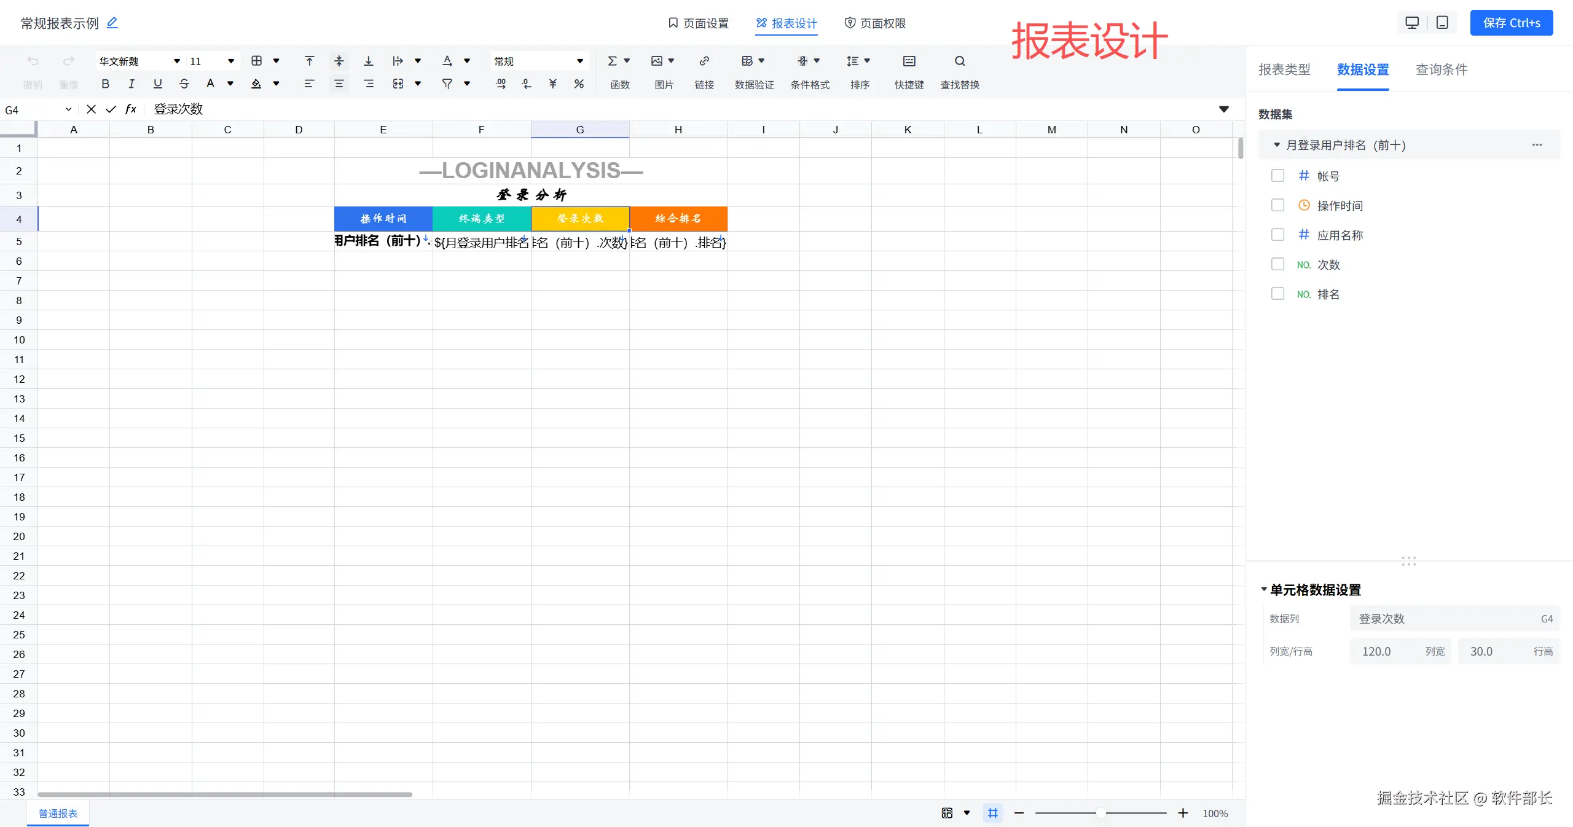Enable the 排名 field checkbox

click(1277, 294)
